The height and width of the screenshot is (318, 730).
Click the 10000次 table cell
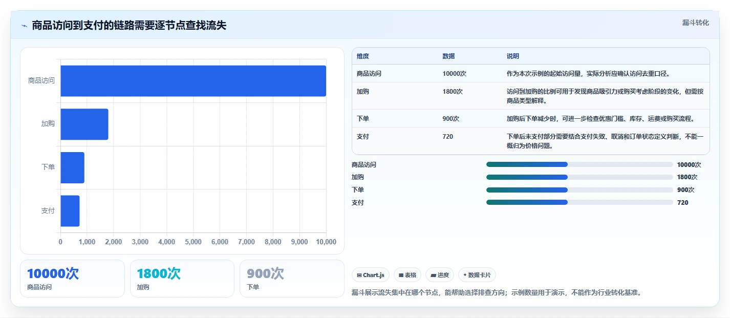click(x=455, y=74)
